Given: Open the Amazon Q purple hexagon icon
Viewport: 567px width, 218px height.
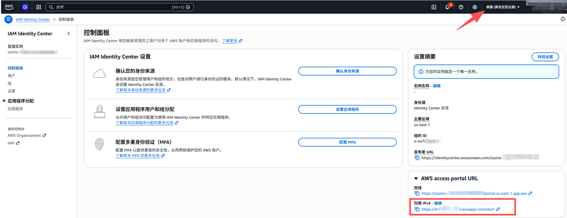Looking at the screenshot, I should tap(25, 7).
